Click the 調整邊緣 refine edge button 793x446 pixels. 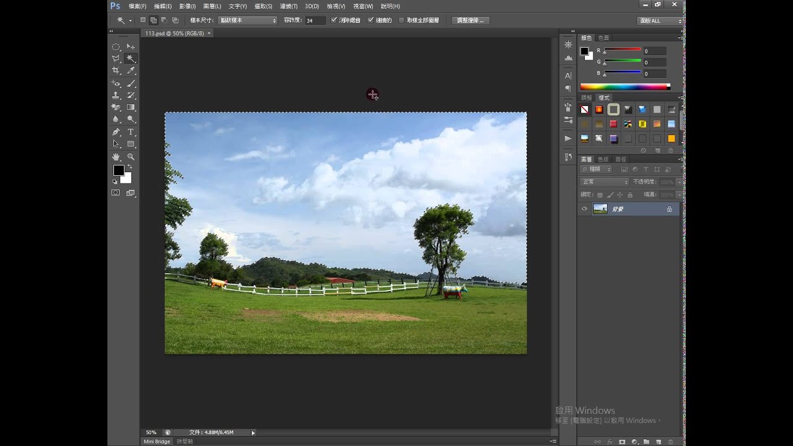coord(471,20)
